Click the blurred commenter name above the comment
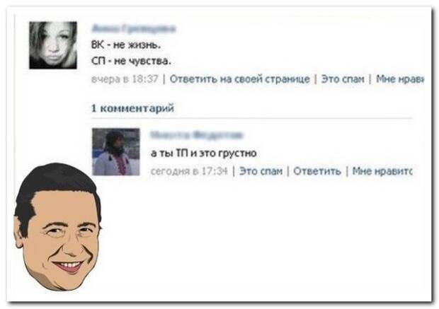Screen dimensions: 439x309 196,135
